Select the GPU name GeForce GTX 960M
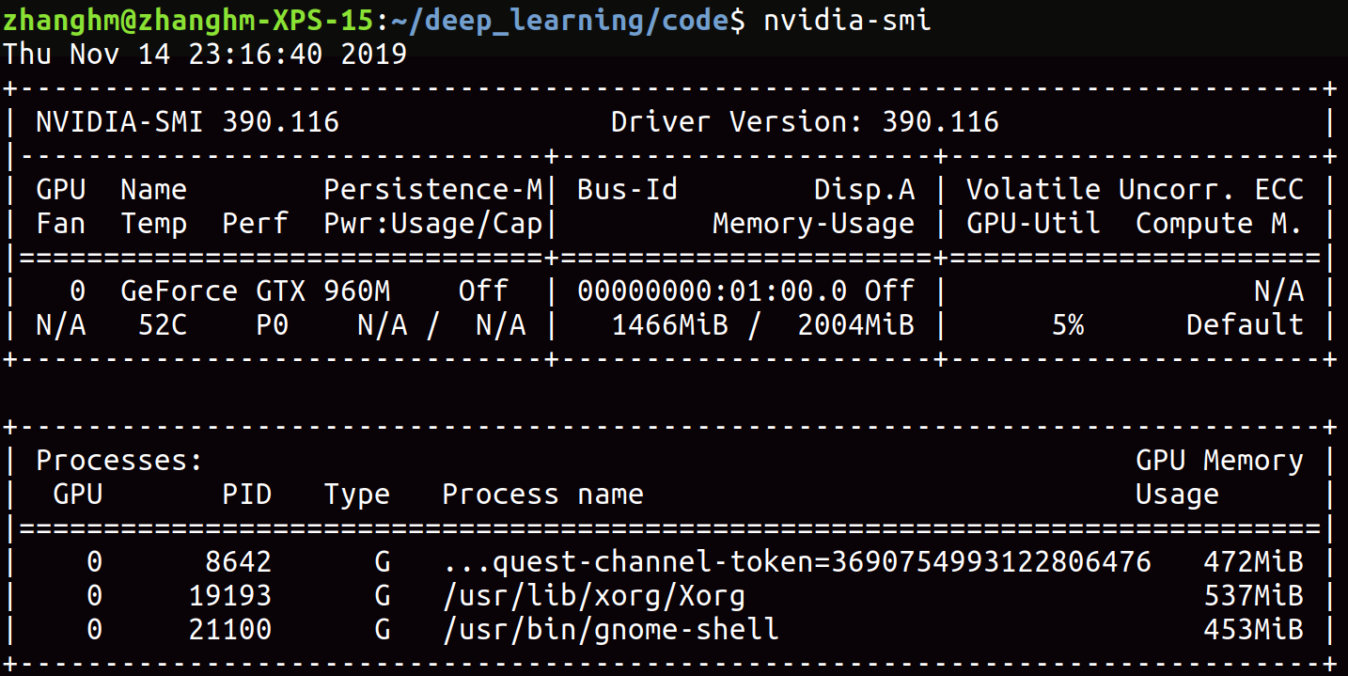 [x=256, y=291]
